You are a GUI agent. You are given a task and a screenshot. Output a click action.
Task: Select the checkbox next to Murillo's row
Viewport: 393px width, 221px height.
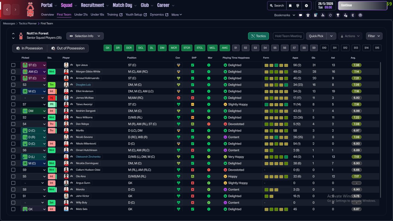point(13,130)
